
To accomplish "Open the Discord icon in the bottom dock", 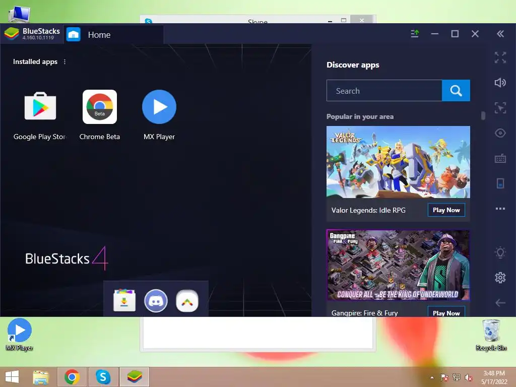I will 156,300.
